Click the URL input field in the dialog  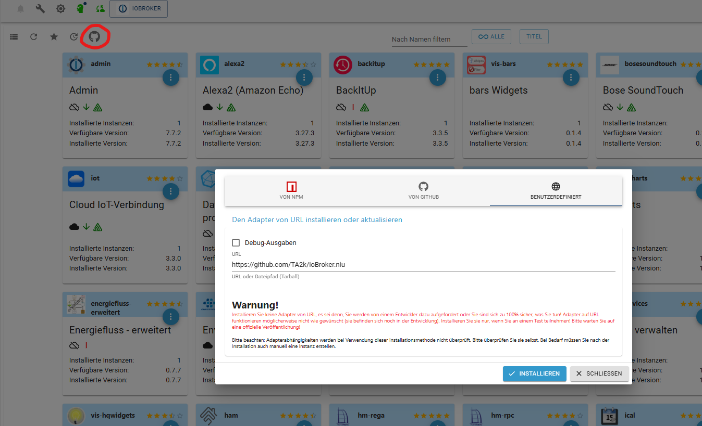(424, 264)
